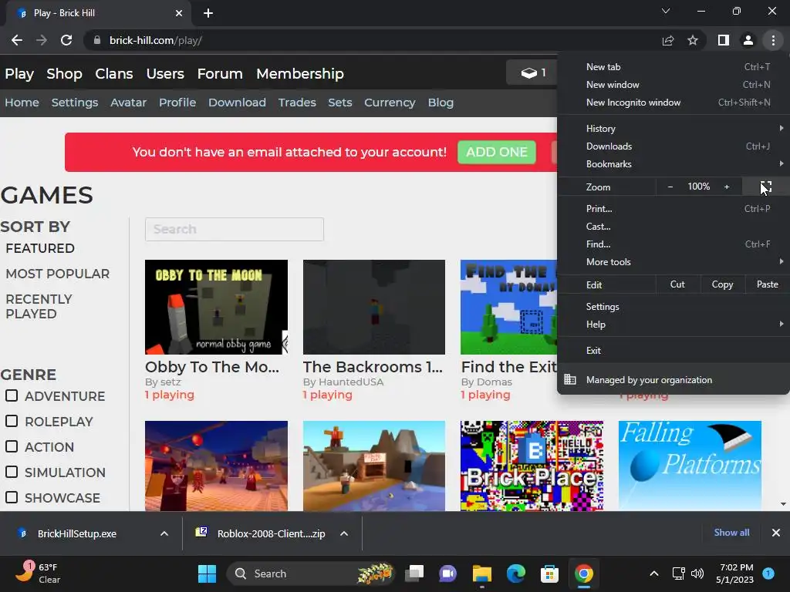Check the Roleplay genre checkbox

(12, 421)
